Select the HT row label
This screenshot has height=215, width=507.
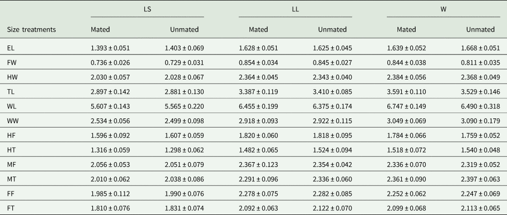pyautogui.click(x=12, y=150)
